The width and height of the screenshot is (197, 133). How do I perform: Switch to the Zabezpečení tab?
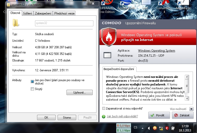click(43, 13)
